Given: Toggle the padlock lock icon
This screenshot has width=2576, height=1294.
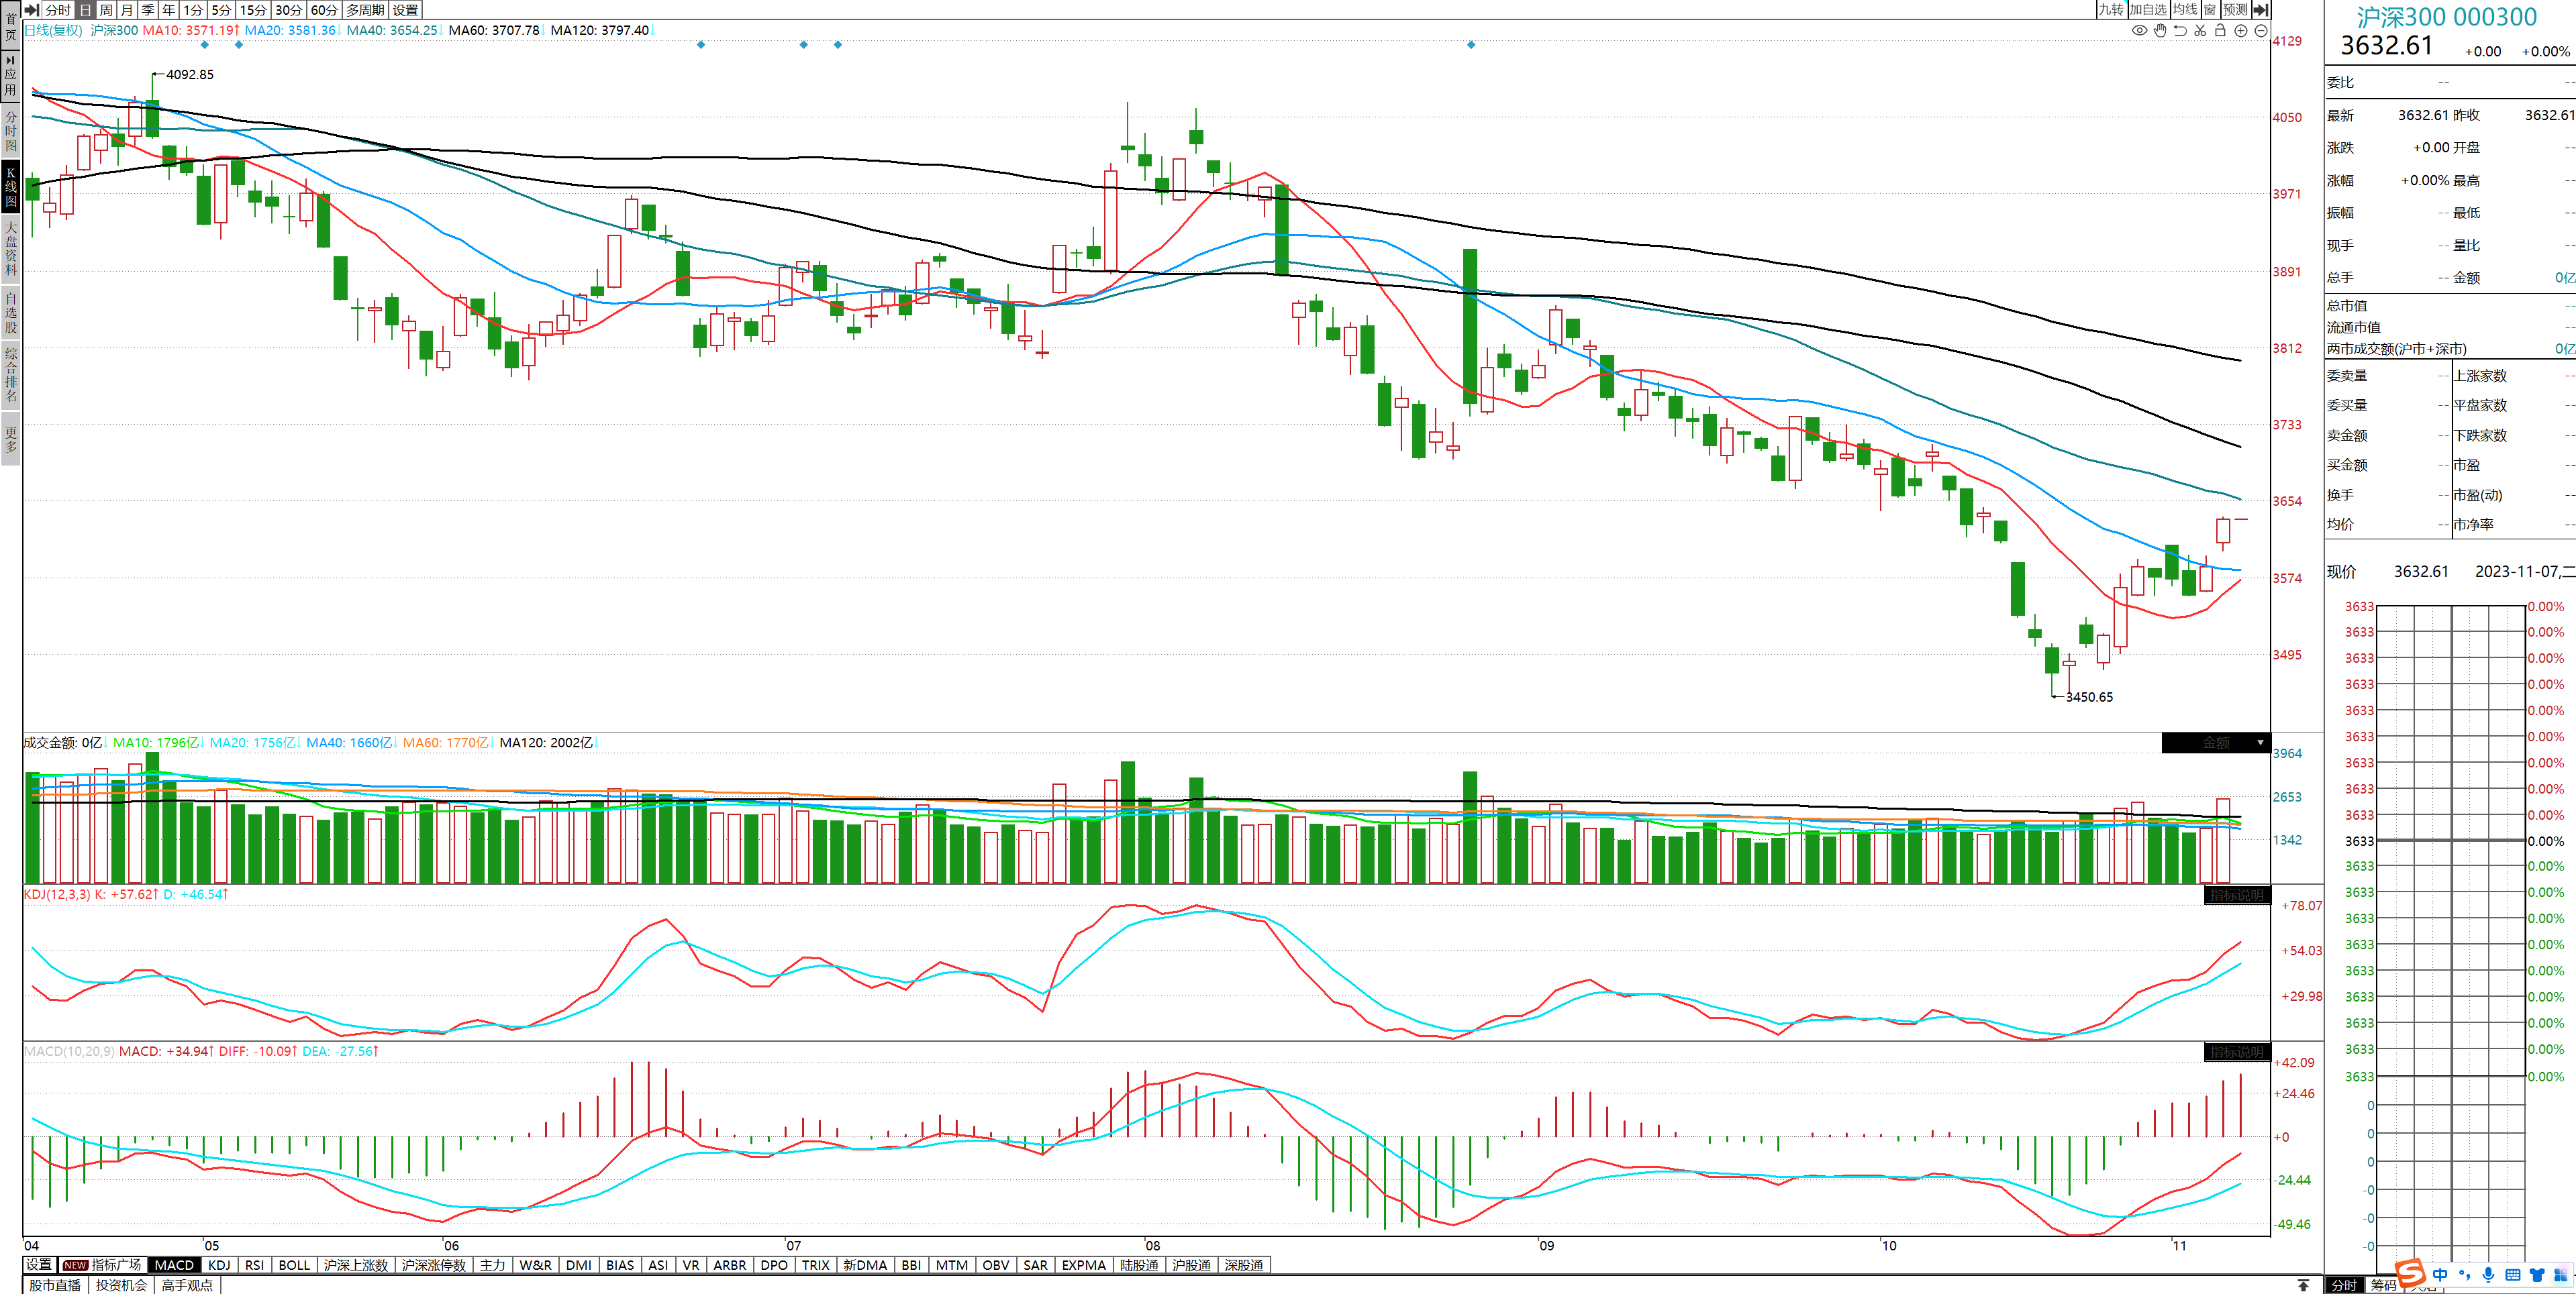Looking at the screenshot, I should point(2220,31).
